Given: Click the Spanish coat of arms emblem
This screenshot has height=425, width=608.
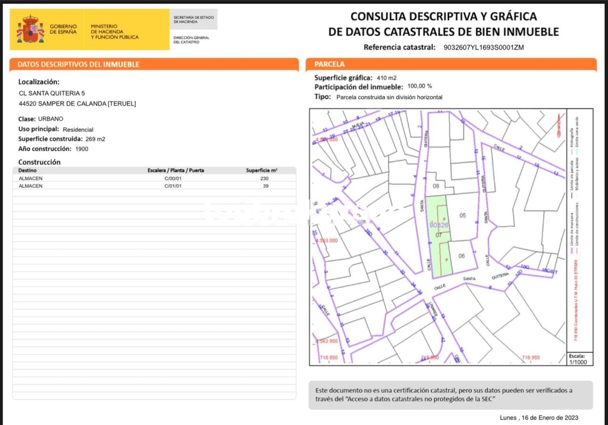Looking at the screenshot, I should pos(30,29).
